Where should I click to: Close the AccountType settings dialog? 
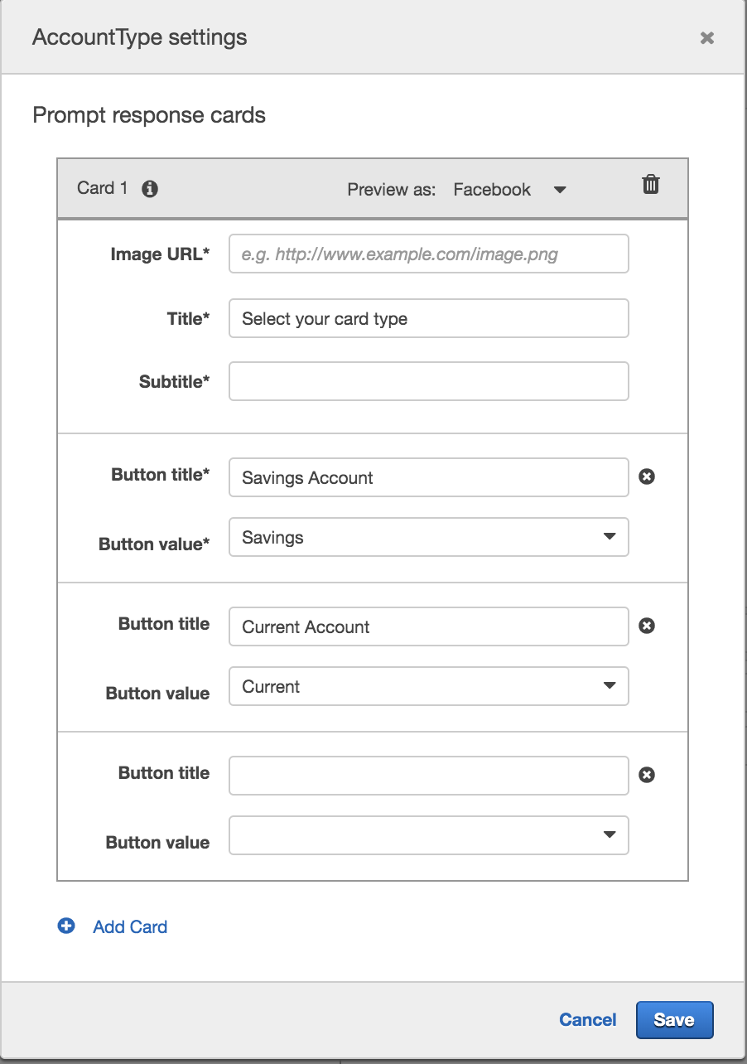point(706,37)
